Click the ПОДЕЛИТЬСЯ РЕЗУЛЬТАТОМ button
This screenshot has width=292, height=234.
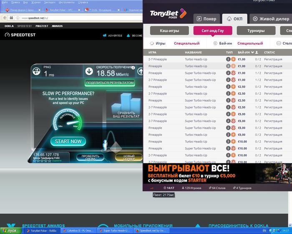pyautogui.click(x=110, y=83)
